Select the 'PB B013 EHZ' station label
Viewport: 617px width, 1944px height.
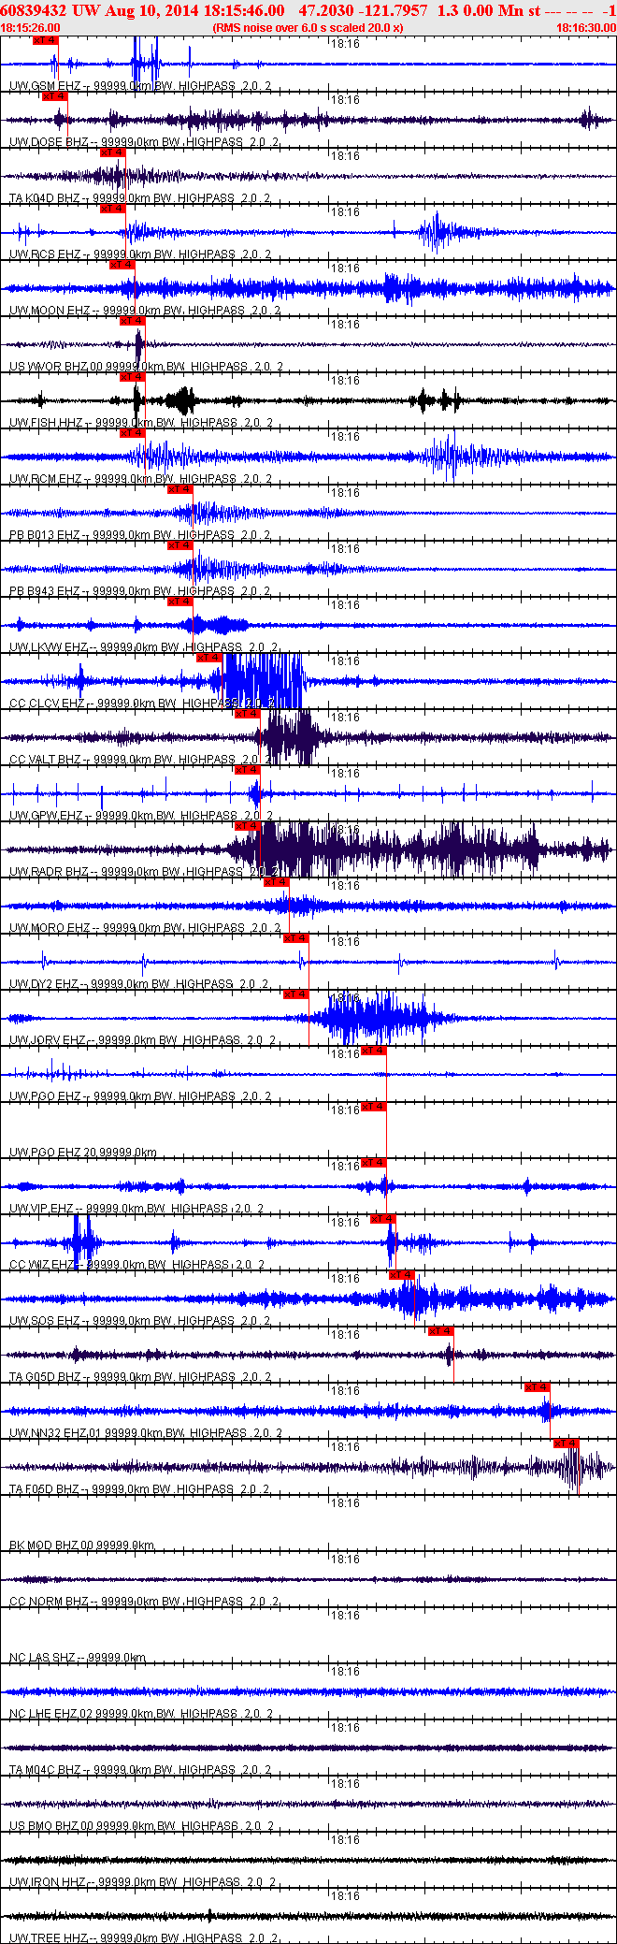point(44,535)
